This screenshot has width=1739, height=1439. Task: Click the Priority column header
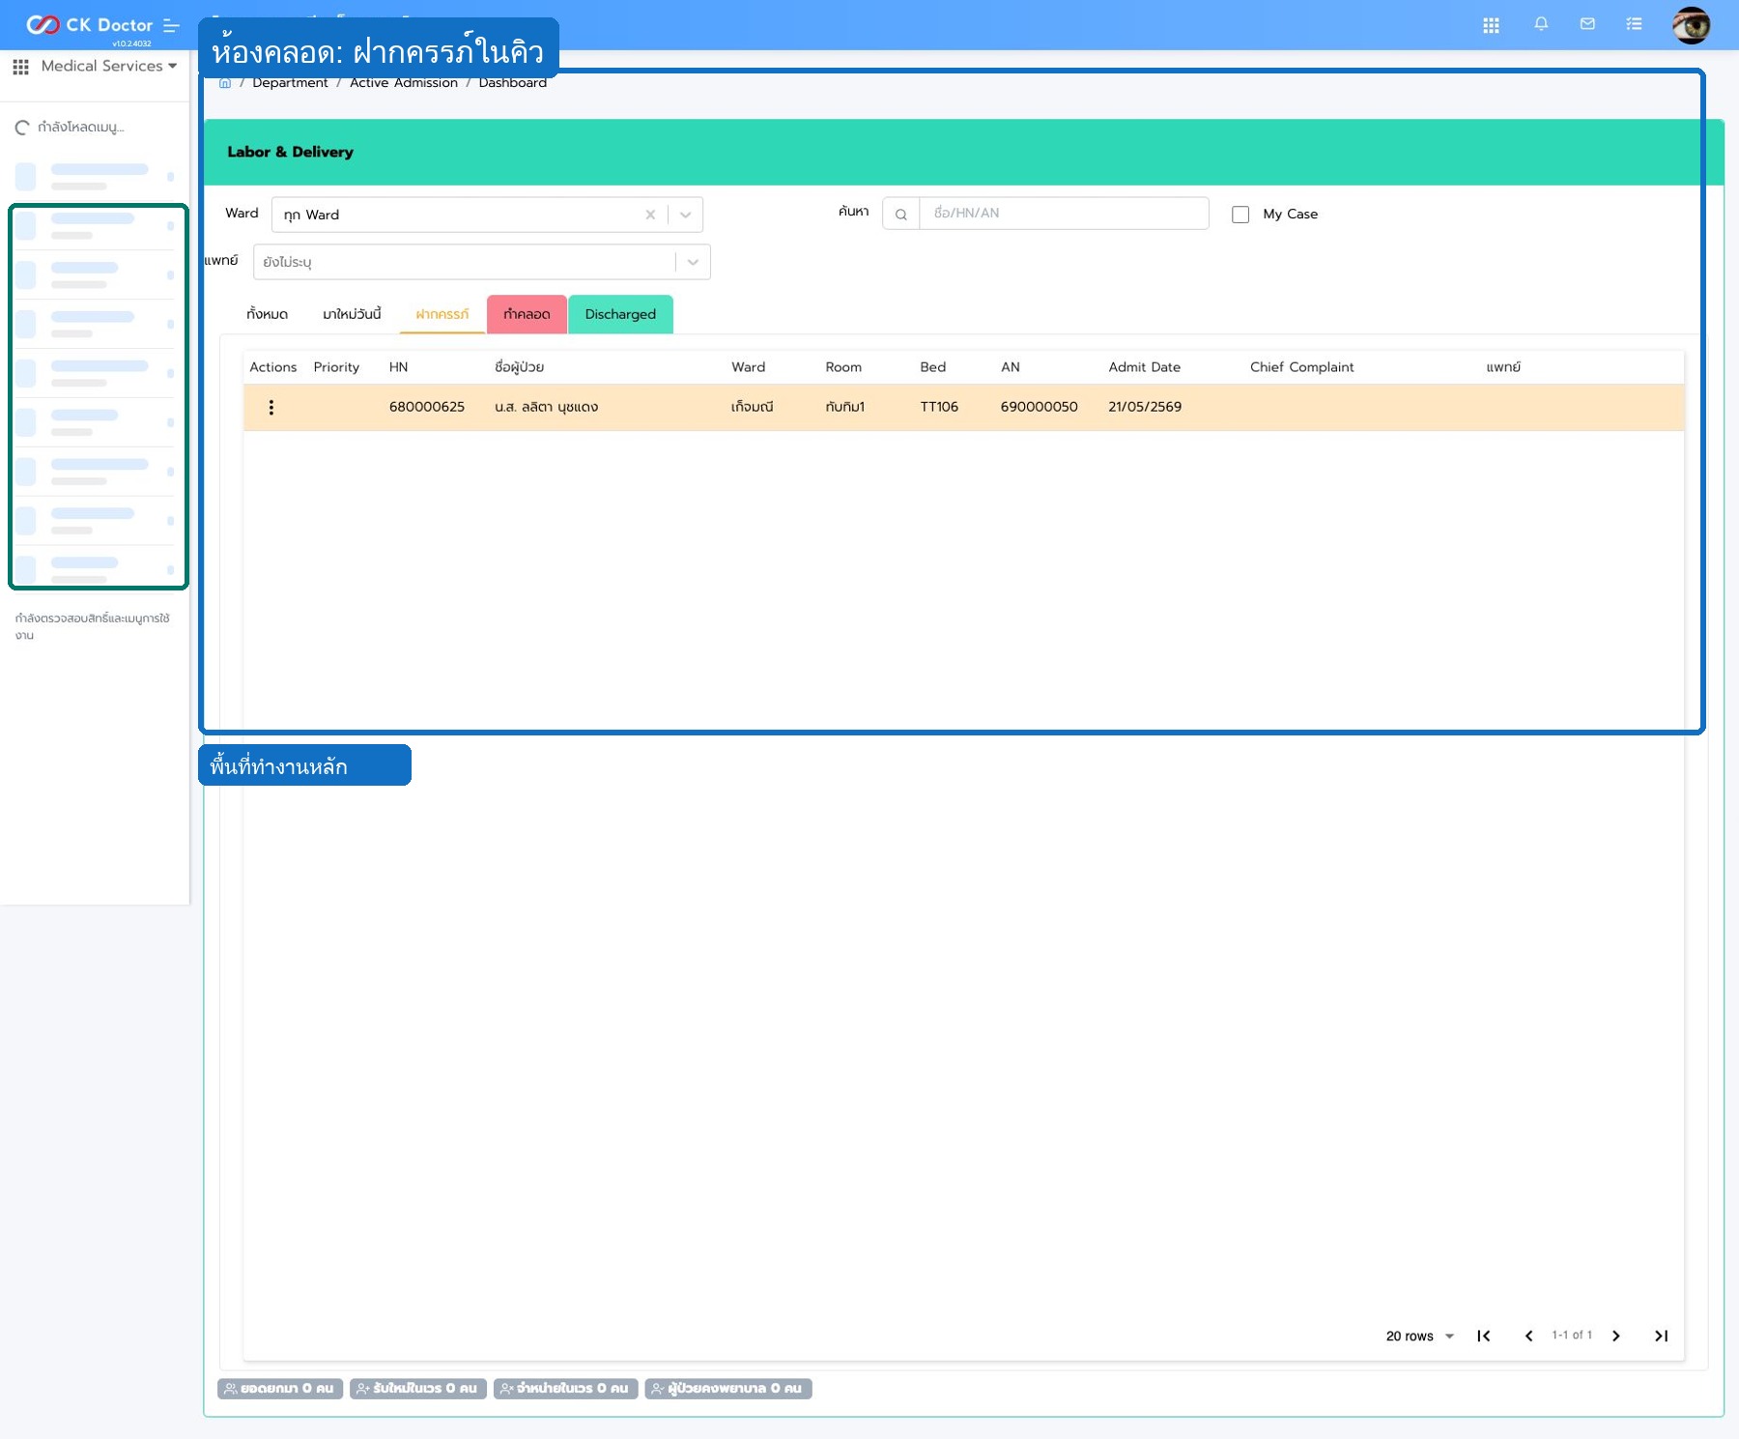pos(336,367)
